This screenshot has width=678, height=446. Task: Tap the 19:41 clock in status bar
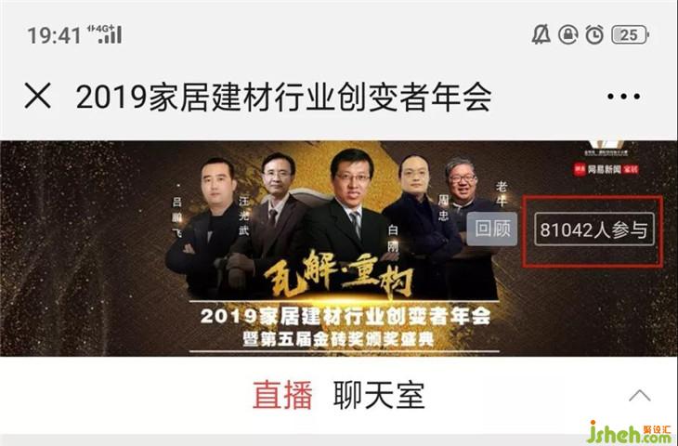pyautogui.click(x=54, y=35)
